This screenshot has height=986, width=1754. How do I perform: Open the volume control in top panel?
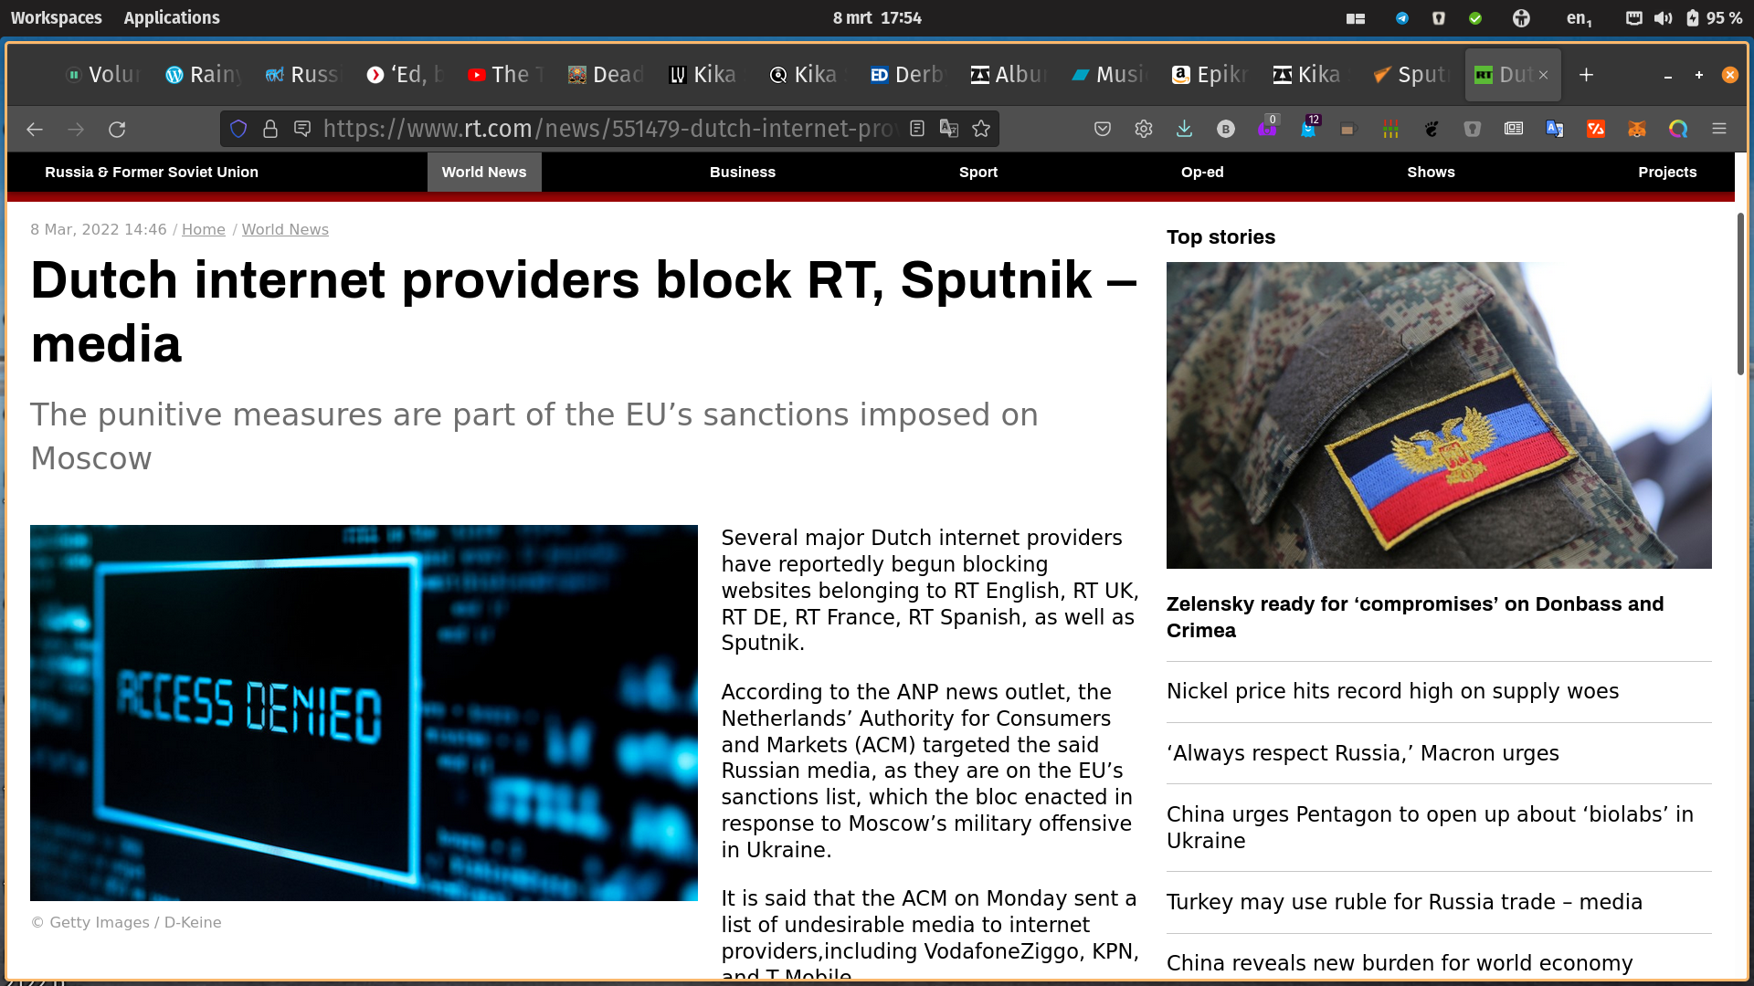1664,18
